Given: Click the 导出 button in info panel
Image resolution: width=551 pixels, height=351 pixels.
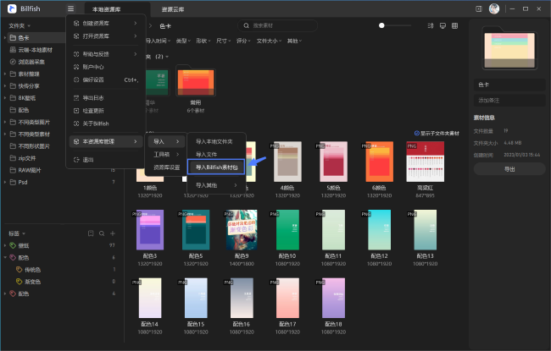Looking at the screenshot, I should click(509, 169).
